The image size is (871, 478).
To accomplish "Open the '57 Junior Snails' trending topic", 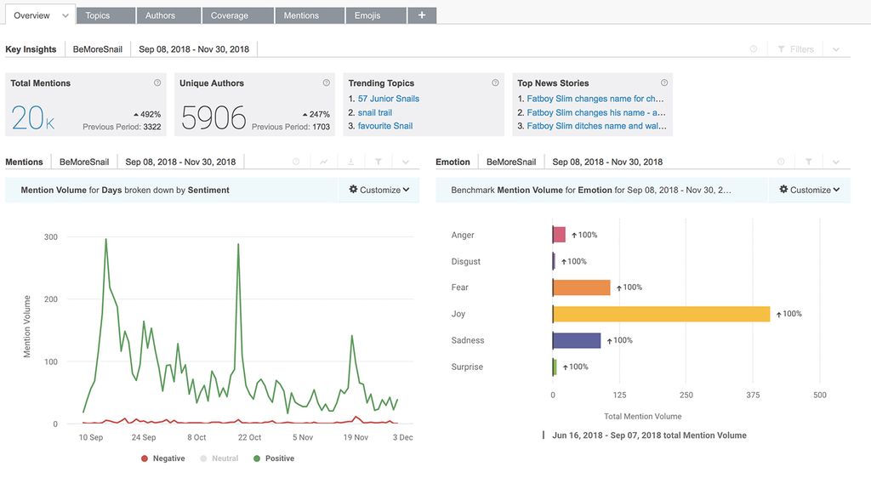I will (388, 99).
